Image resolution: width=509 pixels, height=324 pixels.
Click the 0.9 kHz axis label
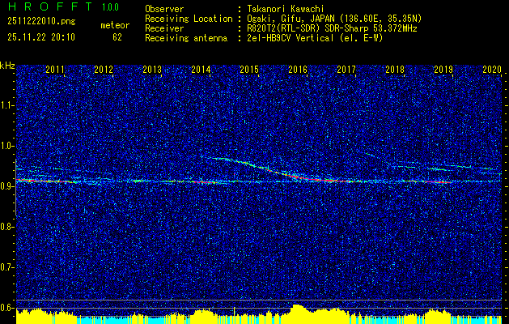(x=7, y=186)
